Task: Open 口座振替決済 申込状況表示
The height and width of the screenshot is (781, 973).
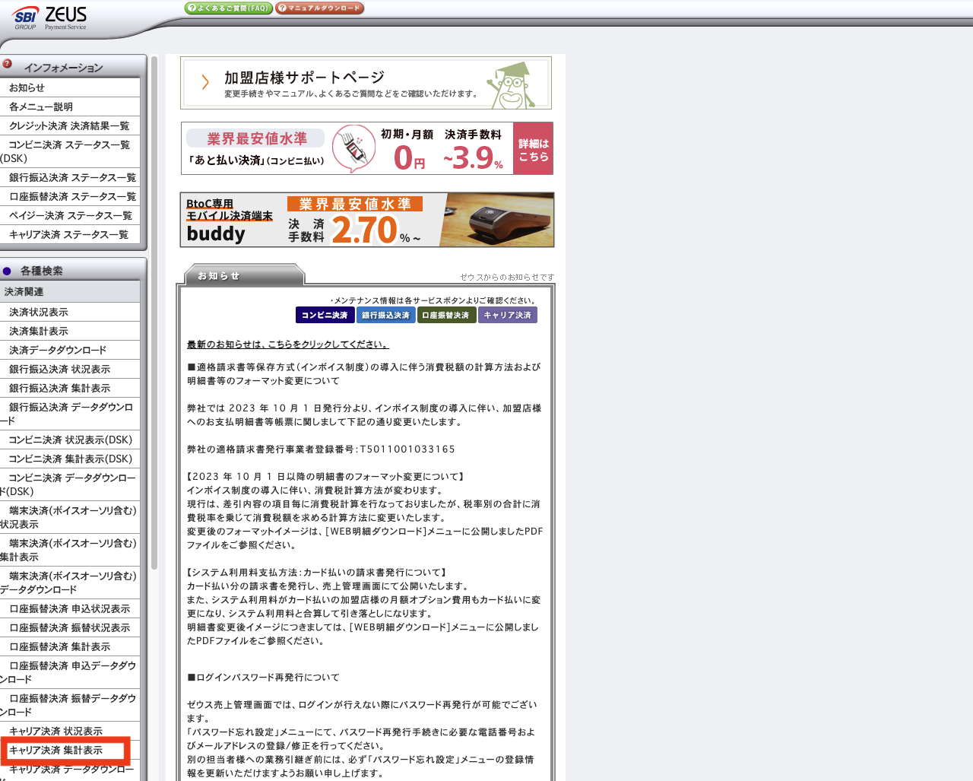Action: point(70,608)
